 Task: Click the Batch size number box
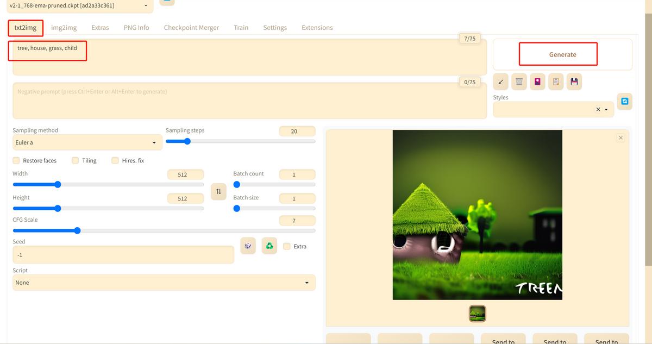click(297, 198)
